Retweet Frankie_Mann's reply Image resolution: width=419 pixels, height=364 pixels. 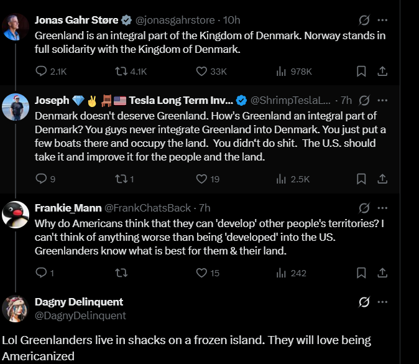click(122, 273)
